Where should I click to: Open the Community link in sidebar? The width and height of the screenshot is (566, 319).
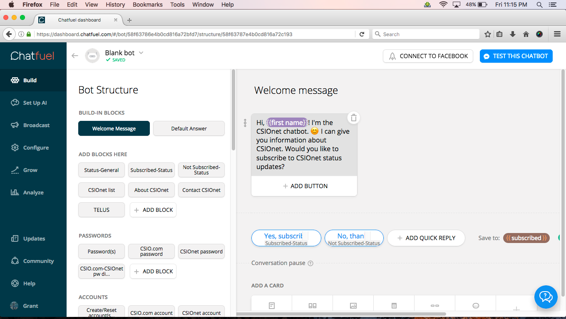(33, 261)
